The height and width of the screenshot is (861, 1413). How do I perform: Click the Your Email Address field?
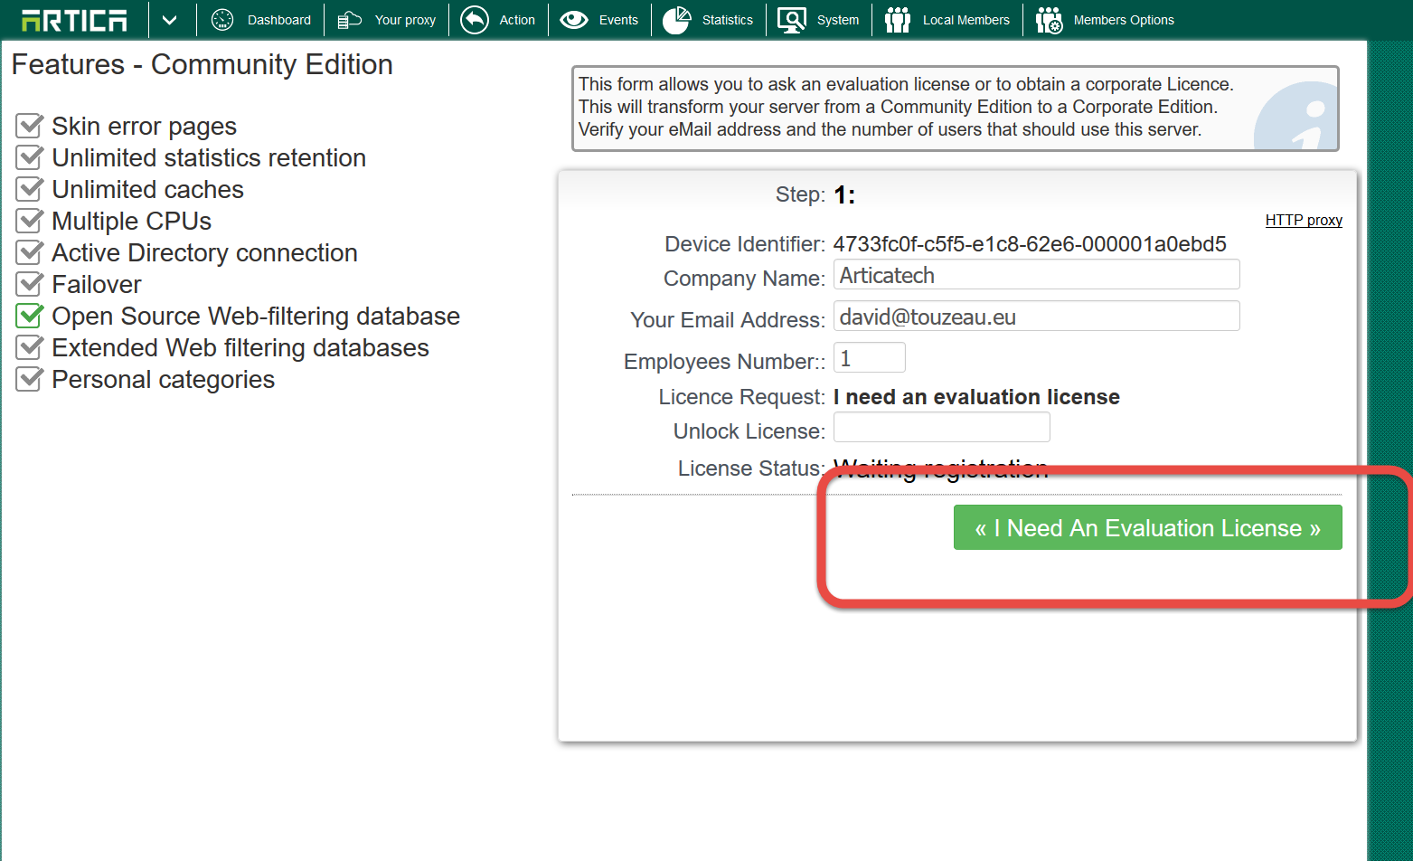pyautogui.click(x=1036, y=317)
